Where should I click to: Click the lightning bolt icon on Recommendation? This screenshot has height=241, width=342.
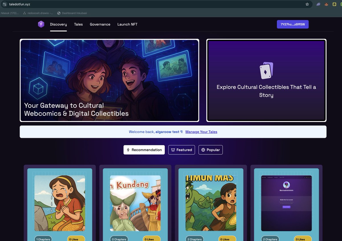point(128,150)
